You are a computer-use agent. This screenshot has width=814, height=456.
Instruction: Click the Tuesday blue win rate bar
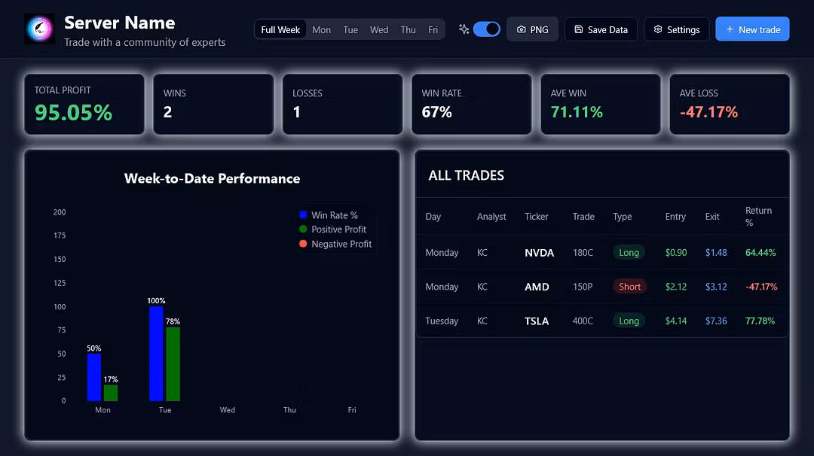click(156, 354)
